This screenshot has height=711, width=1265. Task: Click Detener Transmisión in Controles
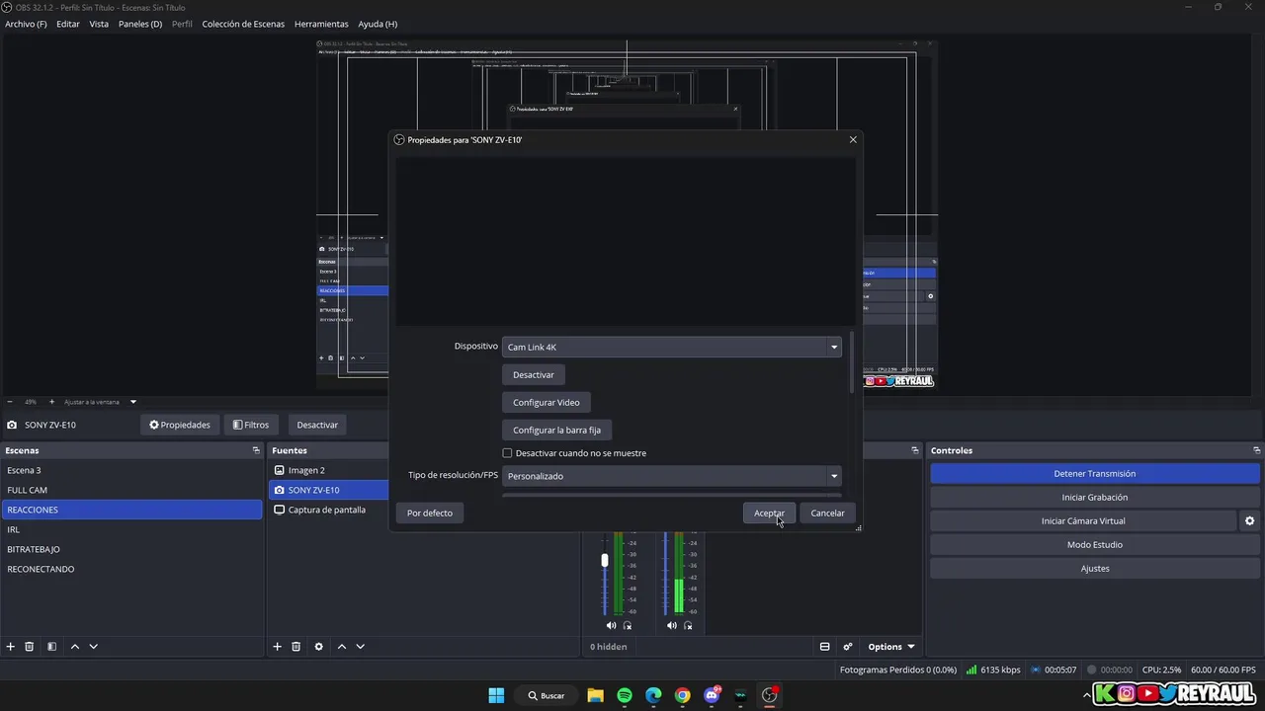pyautogui.click(x=1095, y=473)
